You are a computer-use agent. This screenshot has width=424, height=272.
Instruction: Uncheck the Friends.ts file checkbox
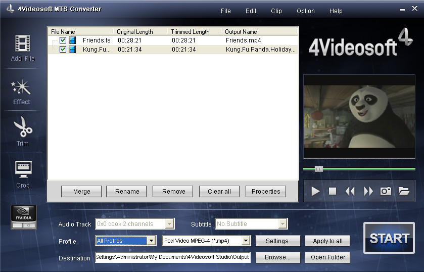click(63, 40)
